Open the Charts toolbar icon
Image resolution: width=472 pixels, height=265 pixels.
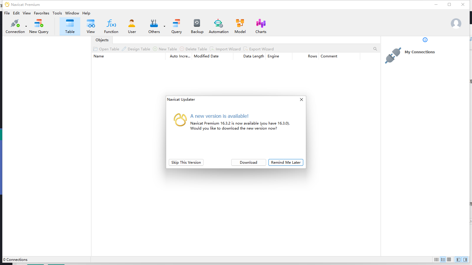click(x=261, y=26)
